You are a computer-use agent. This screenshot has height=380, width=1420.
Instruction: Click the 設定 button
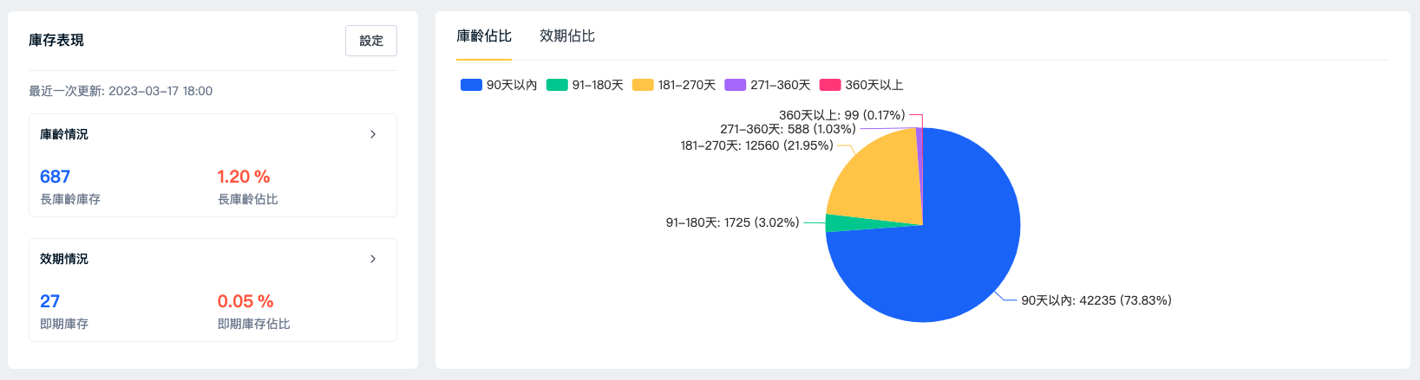(371, 41)
